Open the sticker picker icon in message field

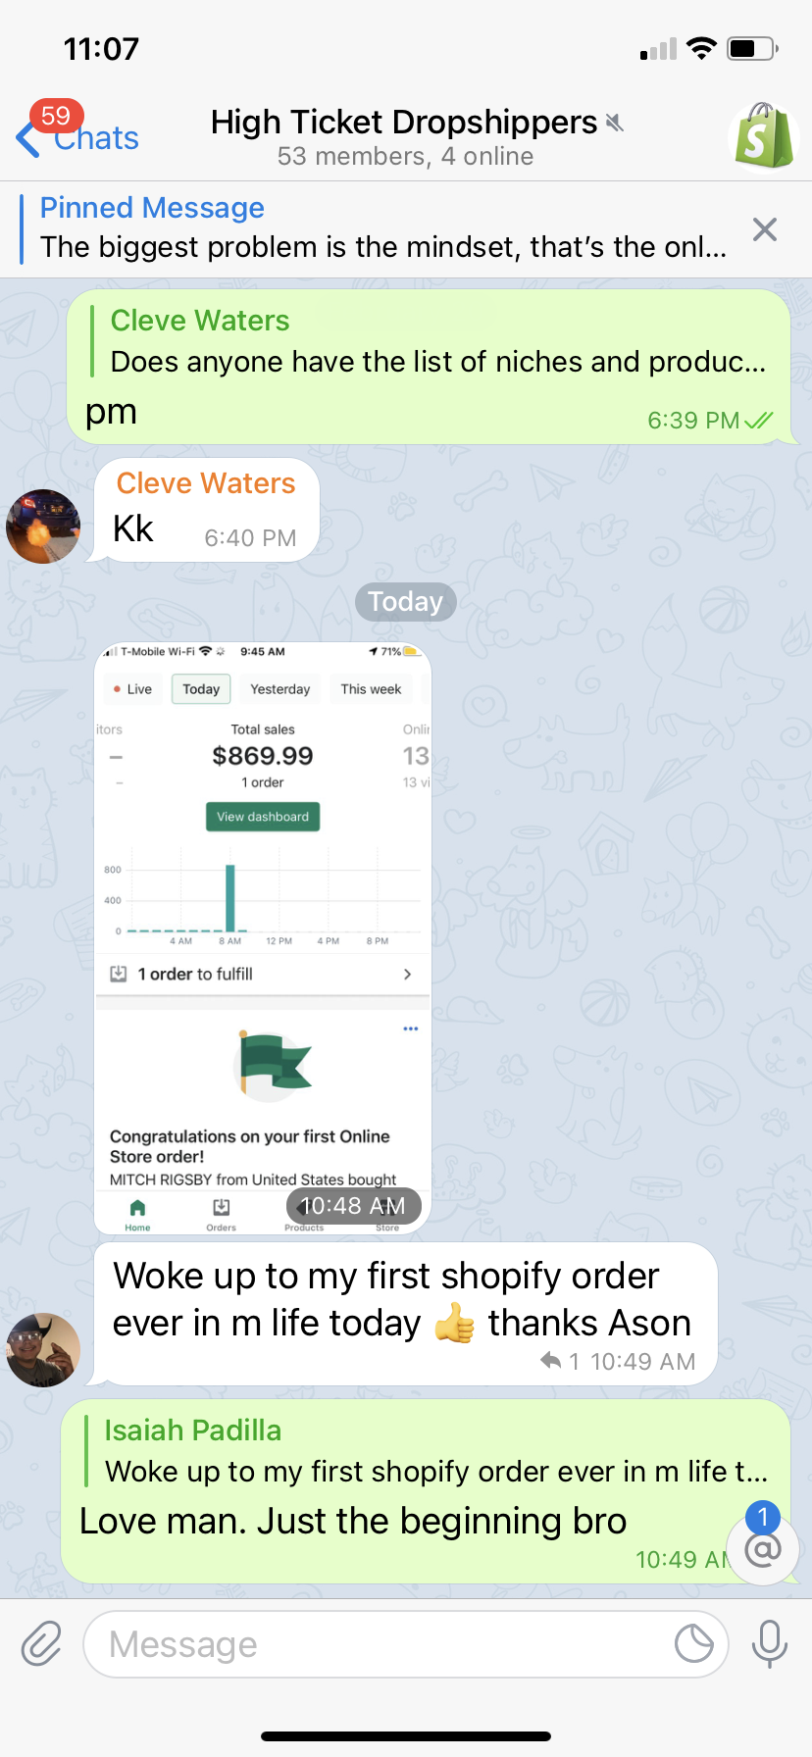pos(694,1644)
